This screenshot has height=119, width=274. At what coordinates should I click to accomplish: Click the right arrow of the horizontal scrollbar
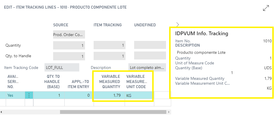pyautogui.click(x=169, y=112)
